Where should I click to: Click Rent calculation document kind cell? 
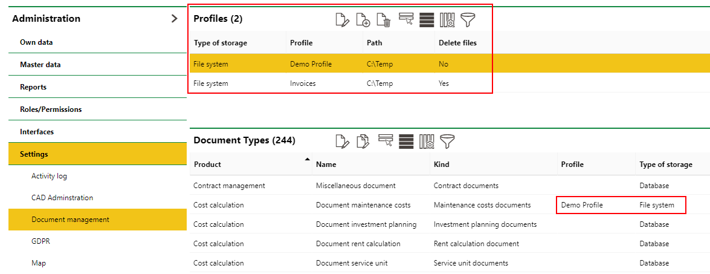pos(476,244)
